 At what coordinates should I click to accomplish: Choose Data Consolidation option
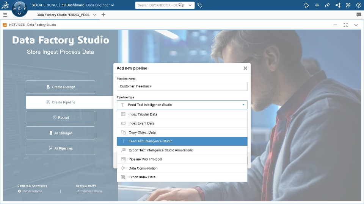[x=182, y=168]
